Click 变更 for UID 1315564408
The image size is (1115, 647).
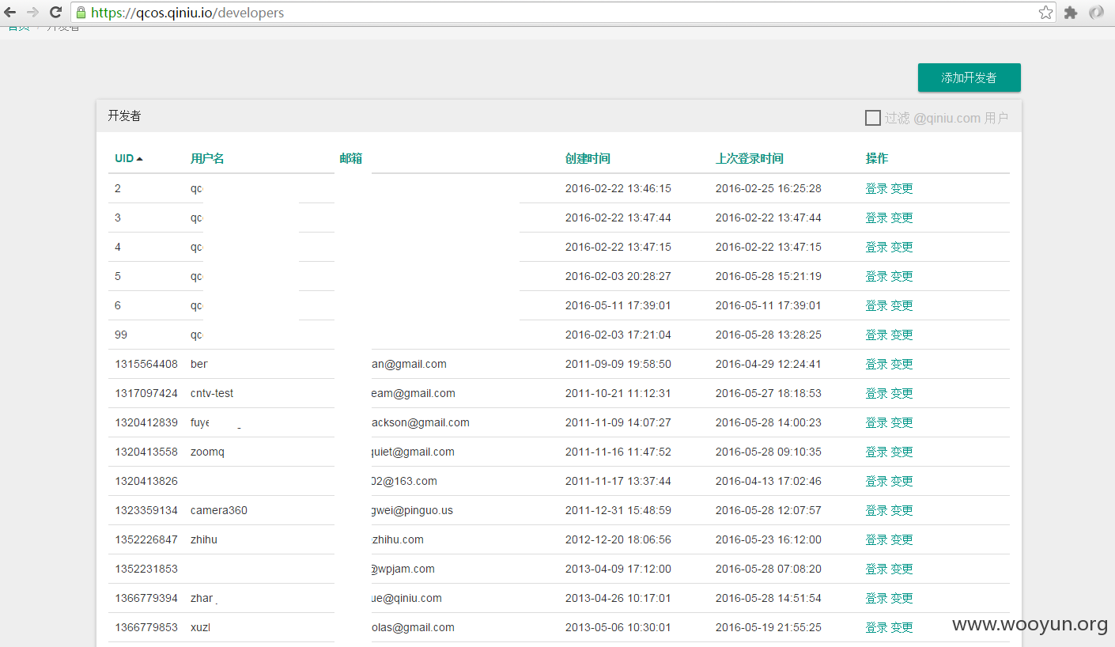pos(902,364)
